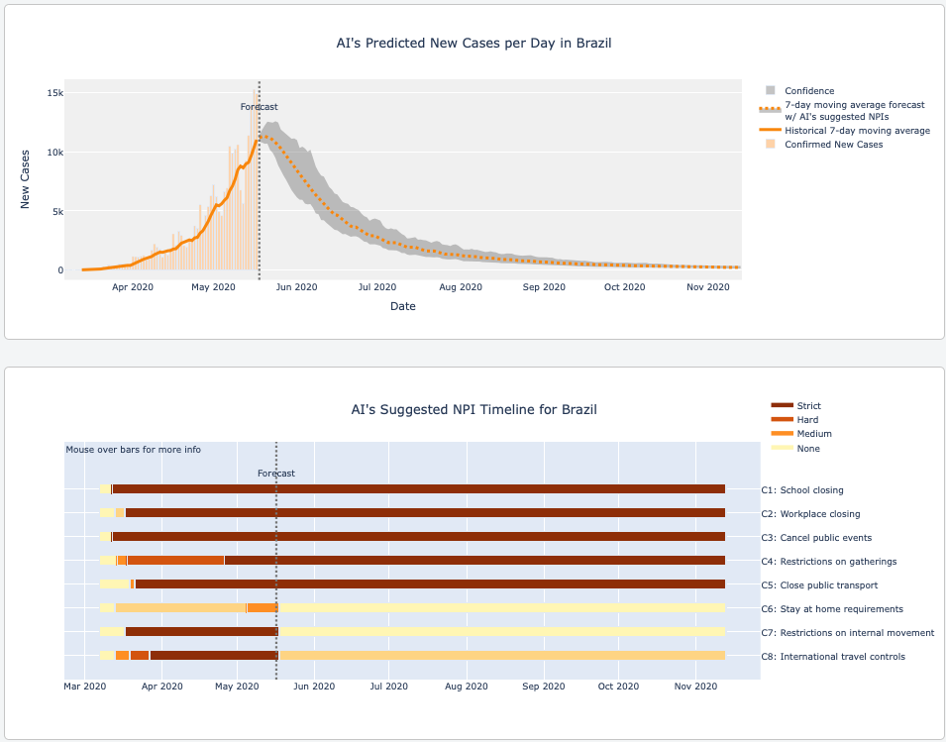946x742 pixels.
Task: Select the None legend entry
Action: [x=807, y=449]
